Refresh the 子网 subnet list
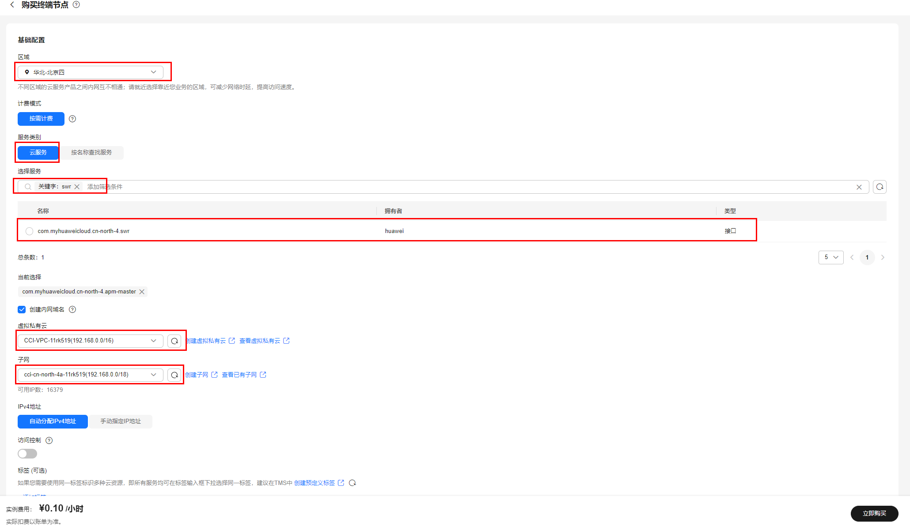 [174, 375]
